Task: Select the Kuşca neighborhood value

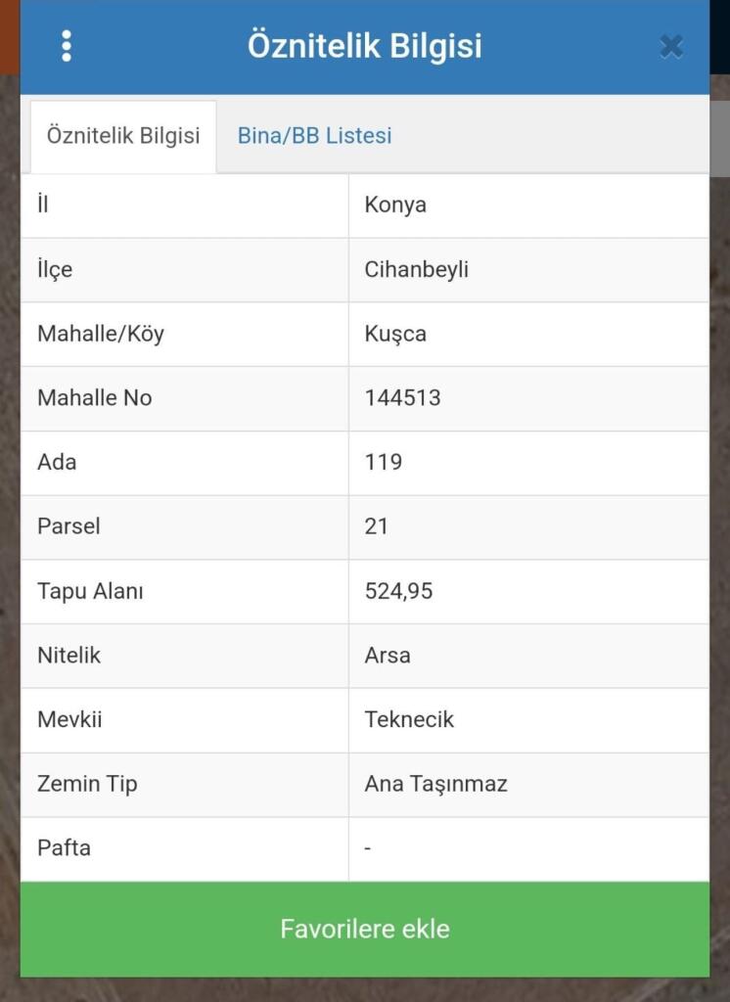Action: pos(395,334)
